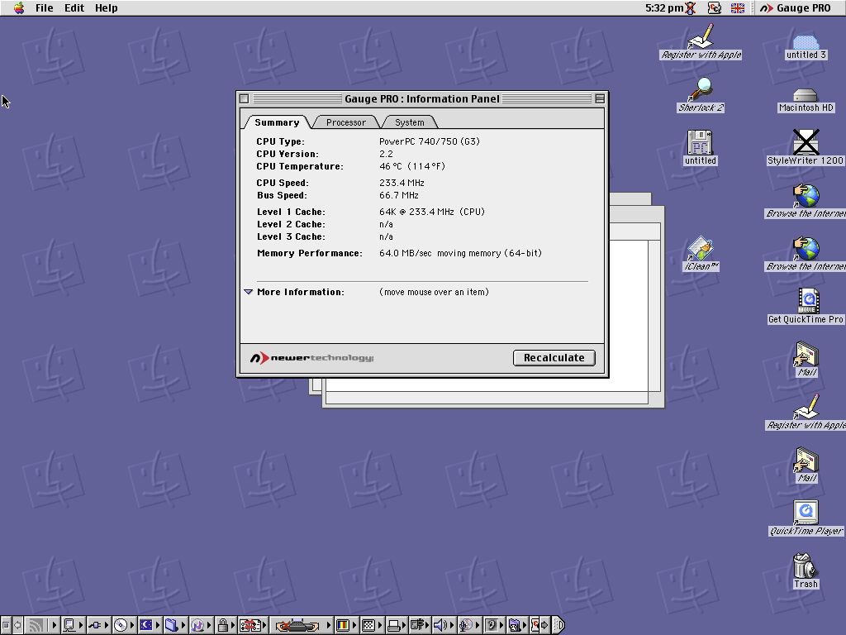Click the Memory Performance value 64.0 MB/sec
The width and height of the screenshot is (846, 635).
coord(460,253)
